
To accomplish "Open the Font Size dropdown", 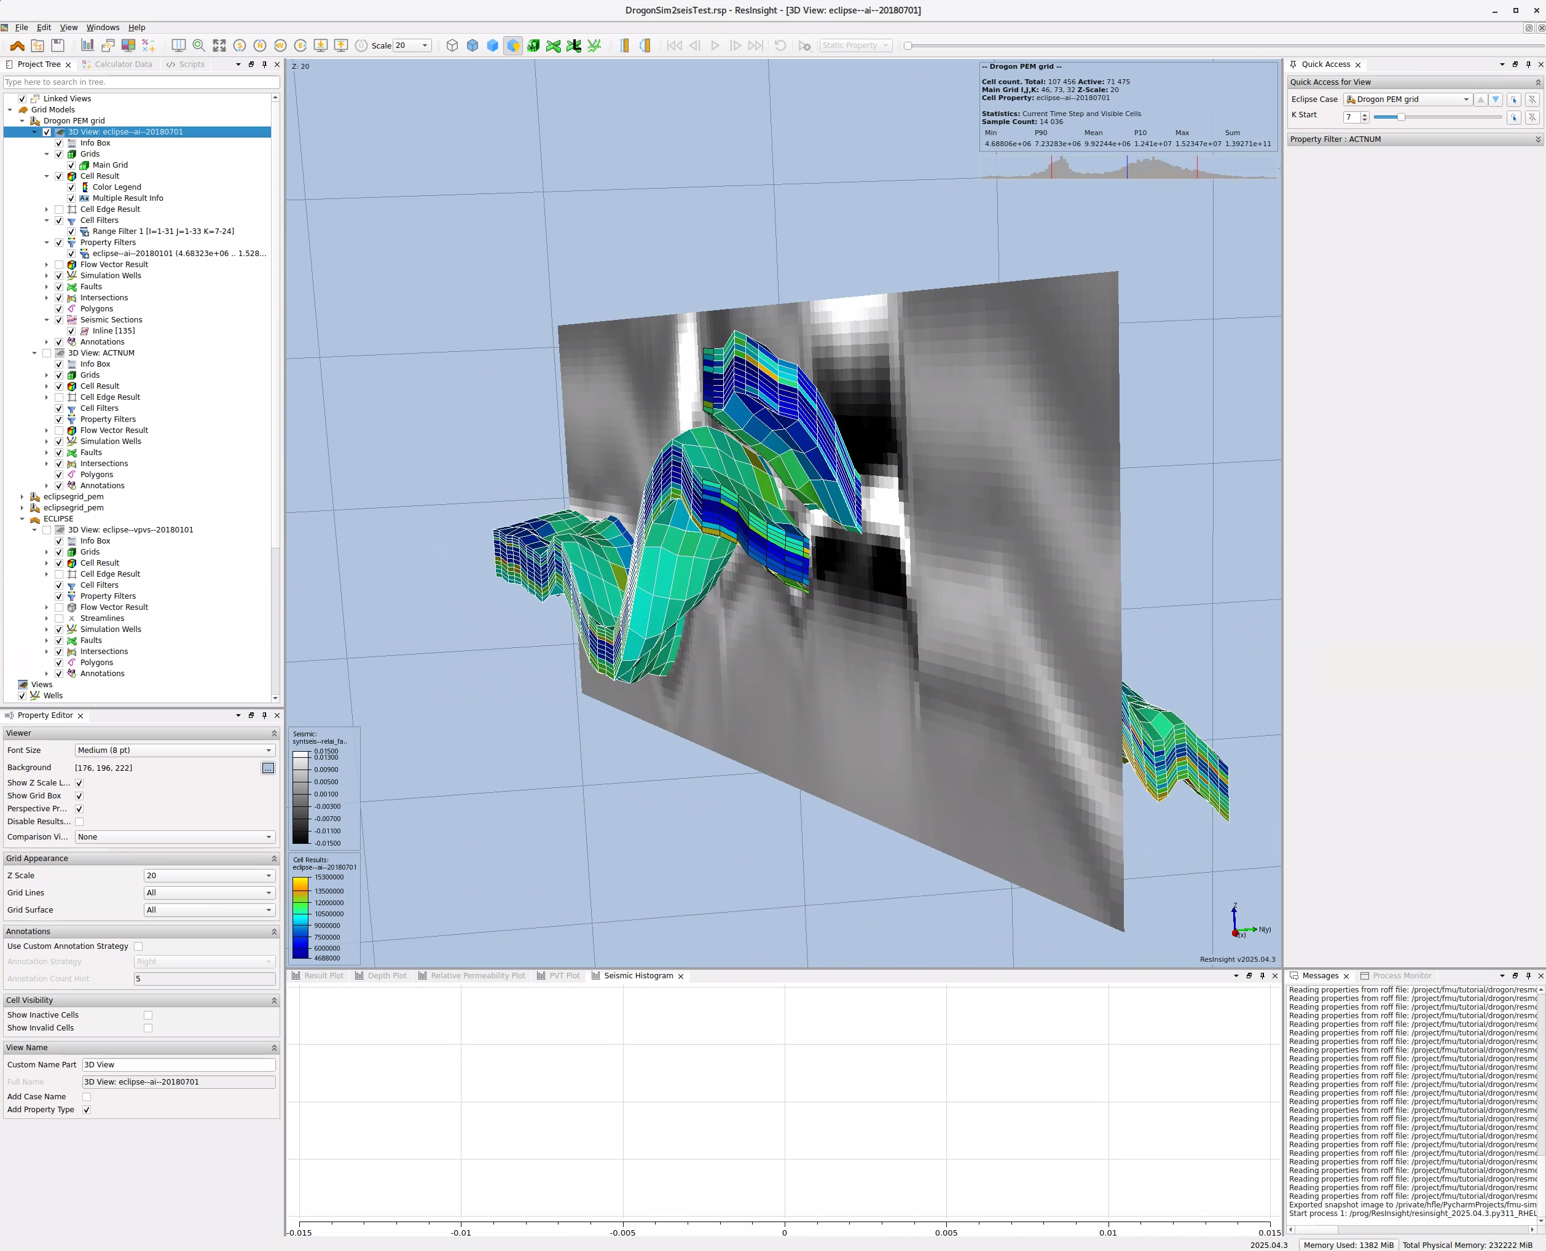I will 175,750.
